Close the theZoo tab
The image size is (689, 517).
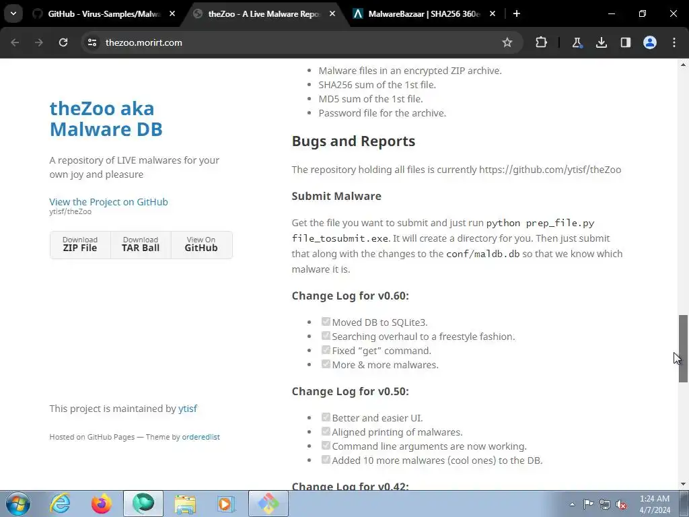(332, 13)
